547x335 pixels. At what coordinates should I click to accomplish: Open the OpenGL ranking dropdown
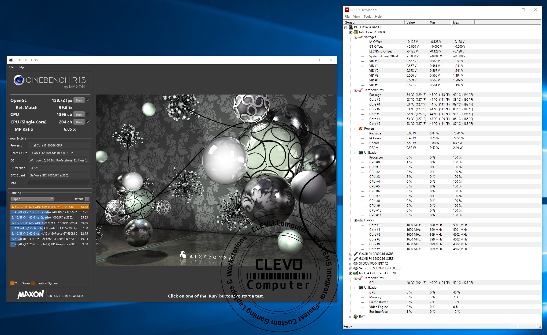[32, 199]
